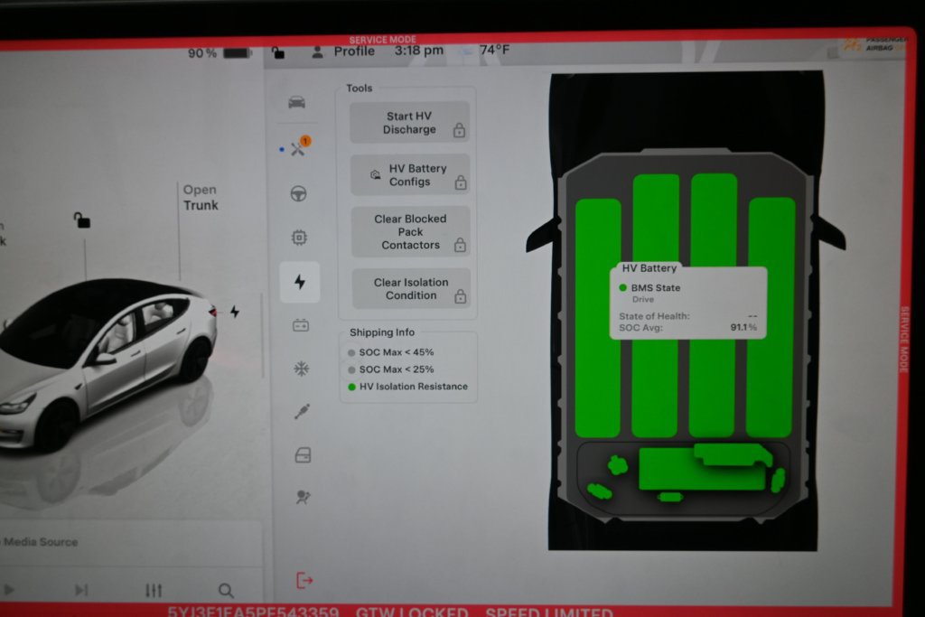Open the steering wheel chassis menu
Screen dimensions: 925x617
pos(298,193)
